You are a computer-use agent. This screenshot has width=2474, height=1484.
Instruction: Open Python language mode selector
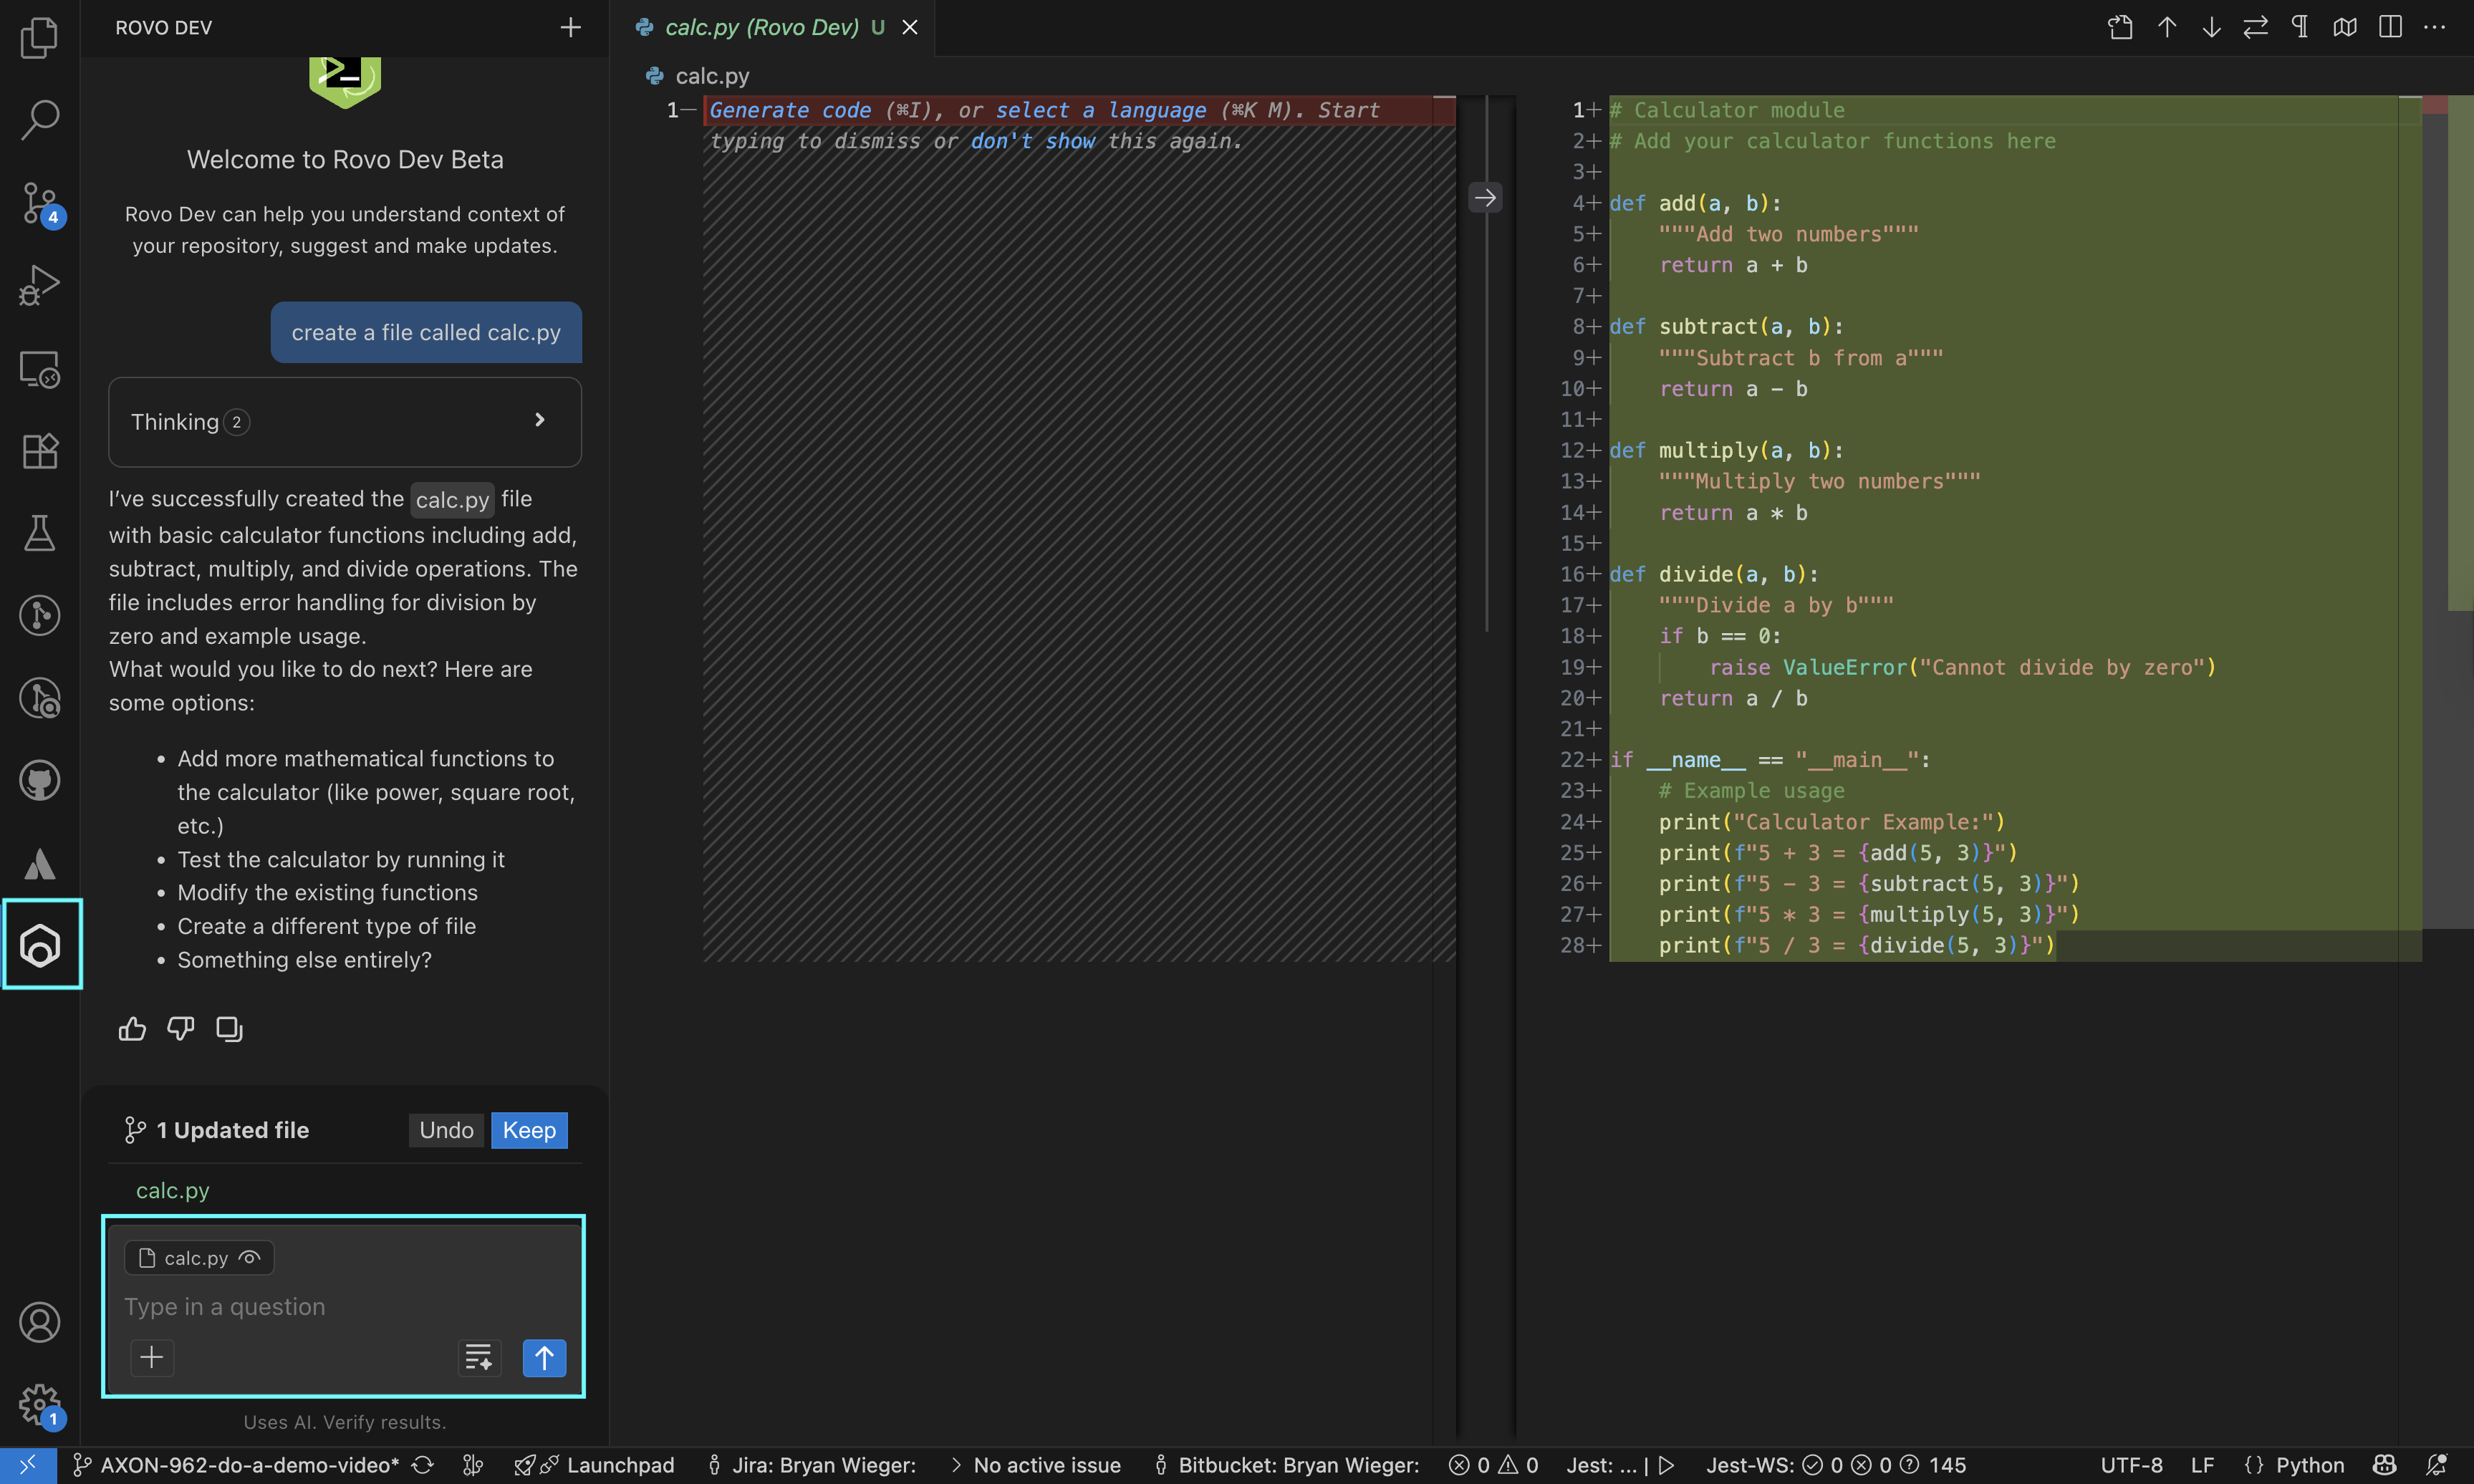[2309, 1465]
